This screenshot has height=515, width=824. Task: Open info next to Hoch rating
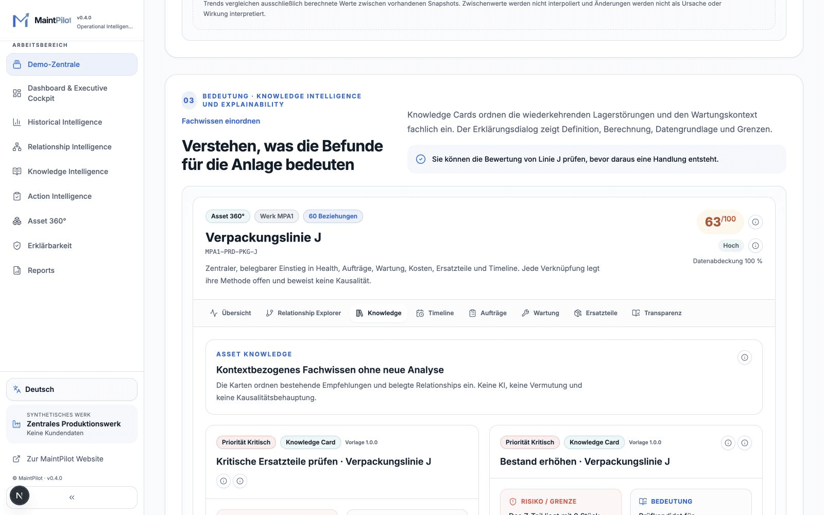pos(756,246)
